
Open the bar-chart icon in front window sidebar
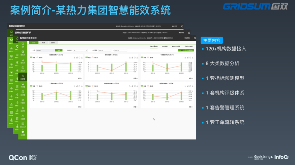23,60
